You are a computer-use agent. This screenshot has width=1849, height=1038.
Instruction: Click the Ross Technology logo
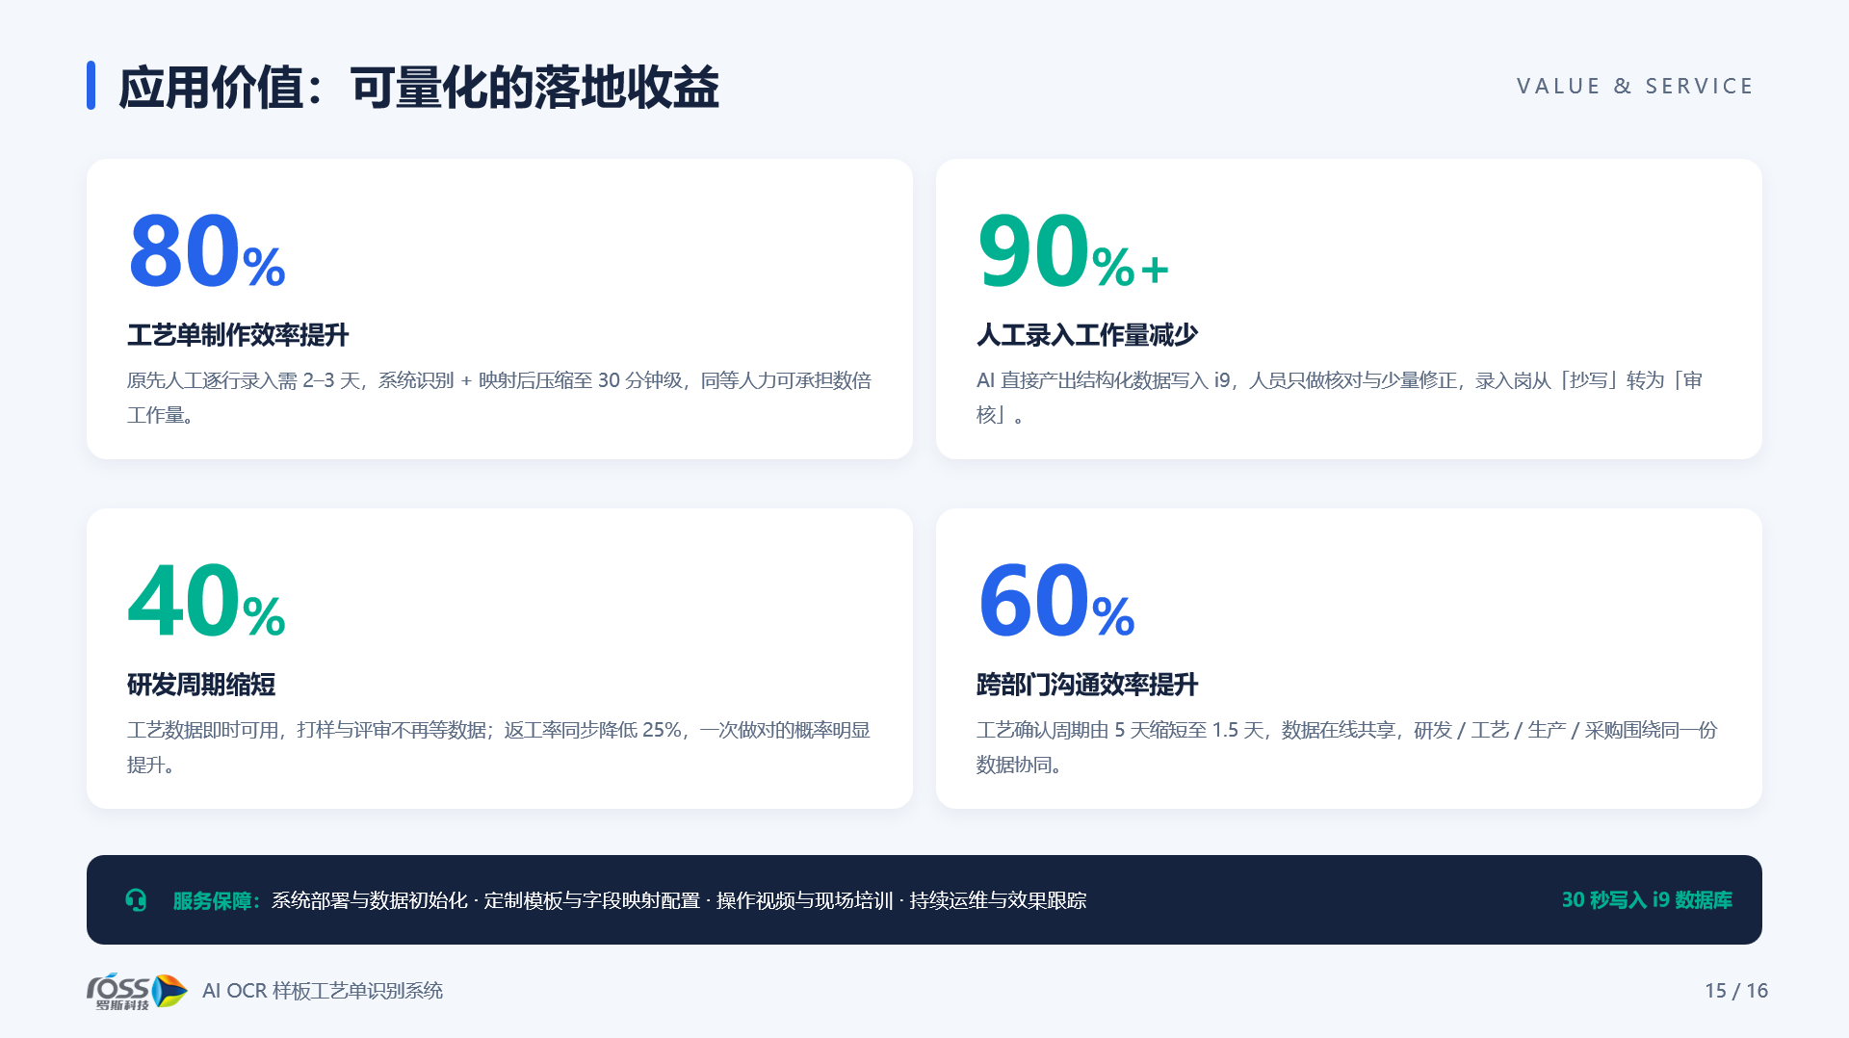[x=137, y=991]
